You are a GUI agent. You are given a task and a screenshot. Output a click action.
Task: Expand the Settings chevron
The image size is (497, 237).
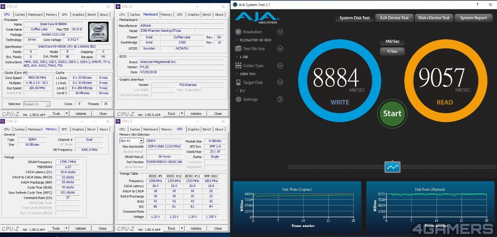280,100
